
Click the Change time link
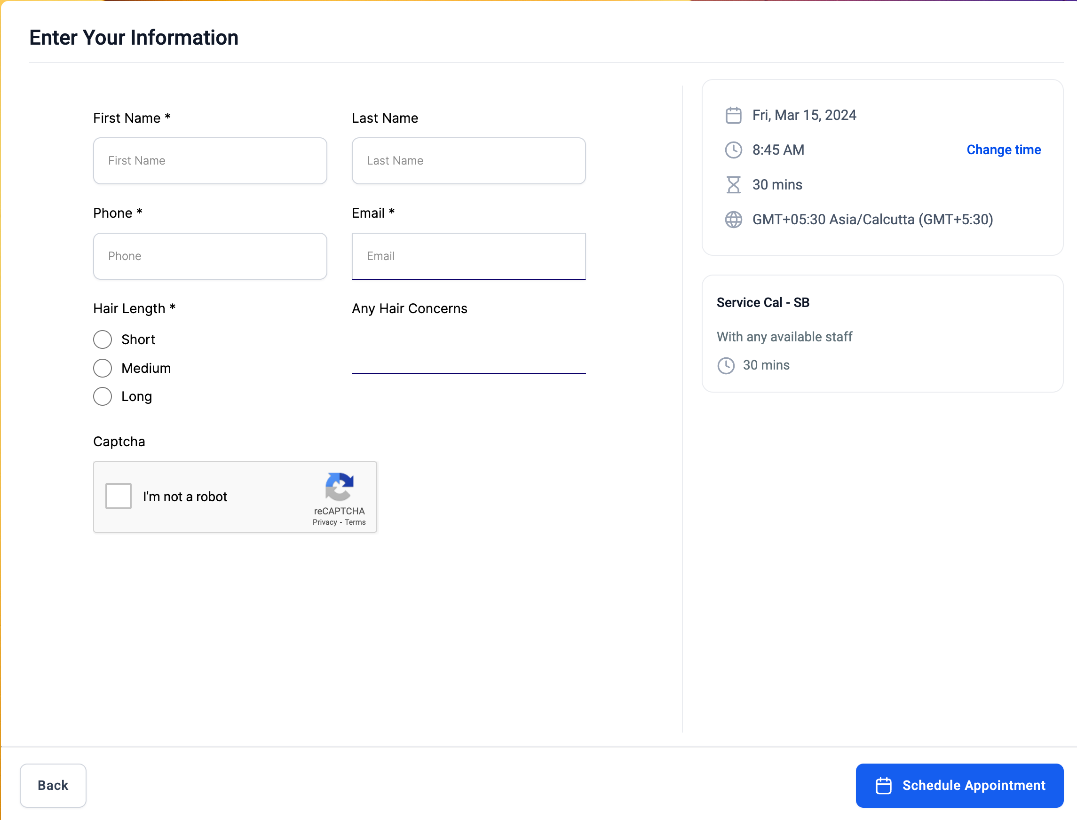tap(1003, 150)
